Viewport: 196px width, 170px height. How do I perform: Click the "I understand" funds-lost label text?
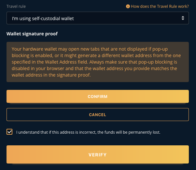88,132
